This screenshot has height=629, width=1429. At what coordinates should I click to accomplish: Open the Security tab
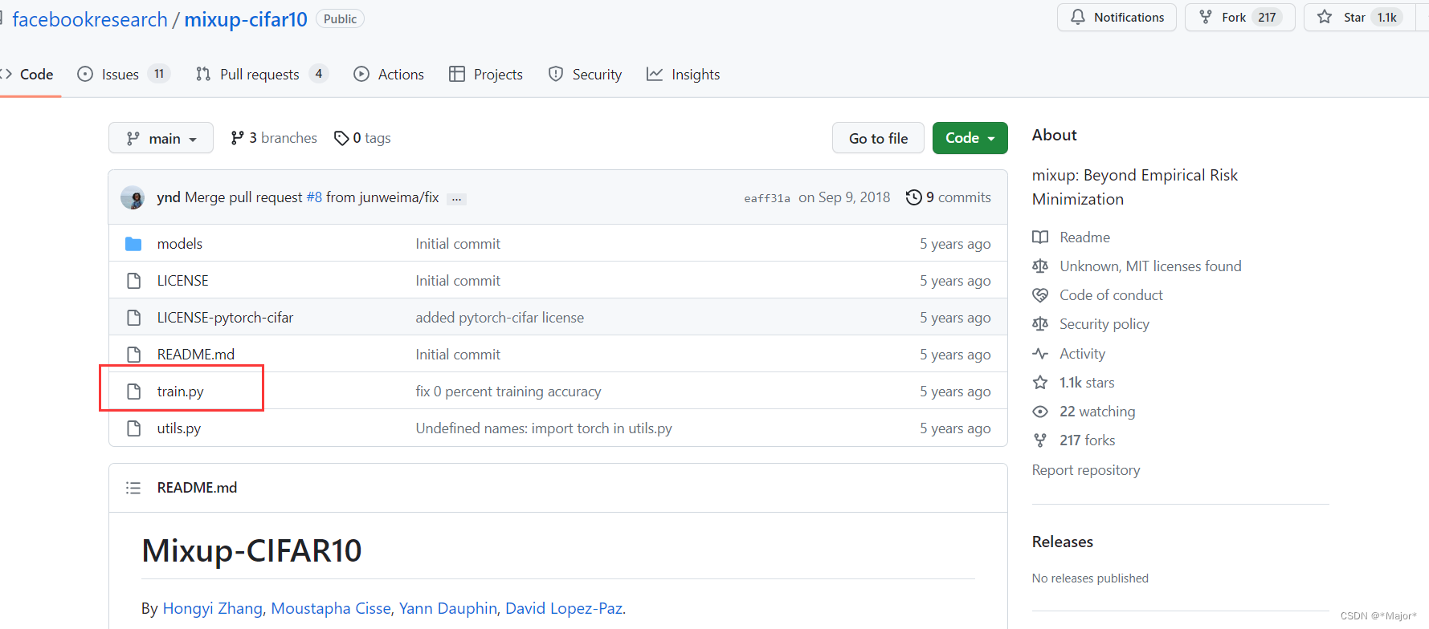585,75
